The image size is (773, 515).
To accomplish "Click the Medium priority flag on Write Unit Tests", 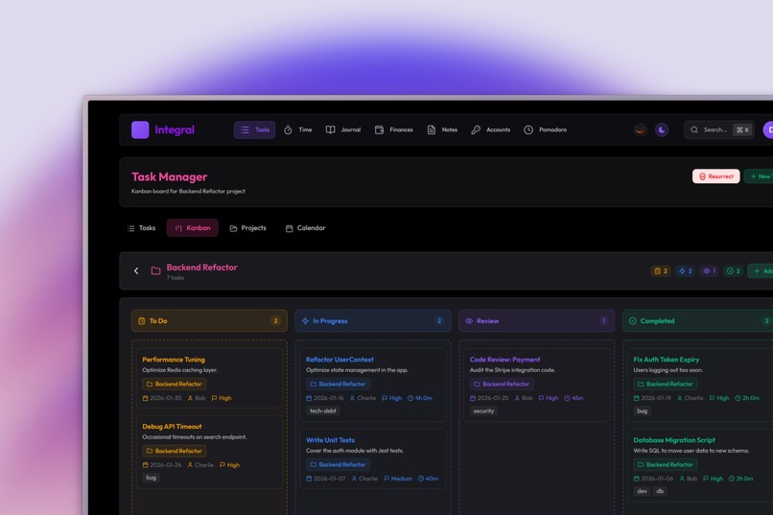I will [x=398, y=479].
